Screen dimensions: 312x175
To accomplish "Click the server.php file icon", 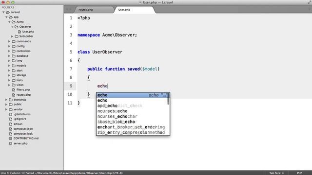I will 11,143.
